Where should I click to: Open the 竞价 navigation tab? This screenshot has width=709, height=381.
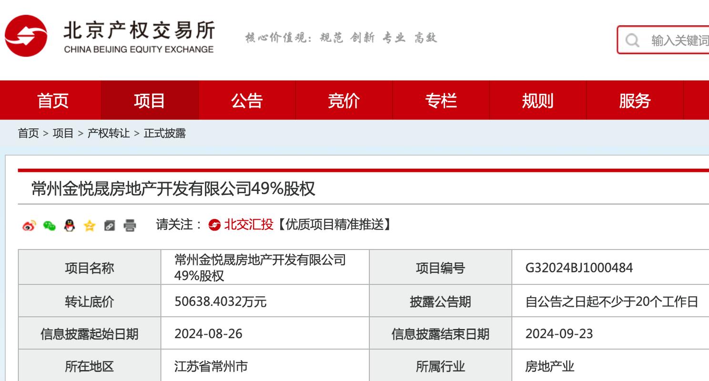(344, 100)
